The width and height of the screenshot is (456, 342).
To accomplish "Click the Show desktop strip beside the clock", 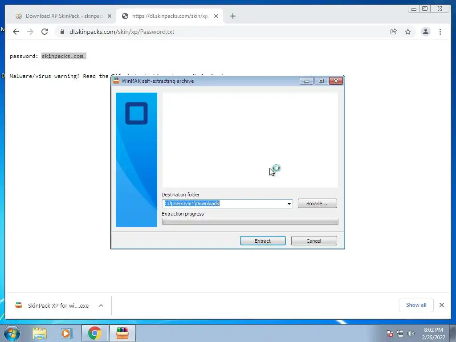I will [454, 333].
